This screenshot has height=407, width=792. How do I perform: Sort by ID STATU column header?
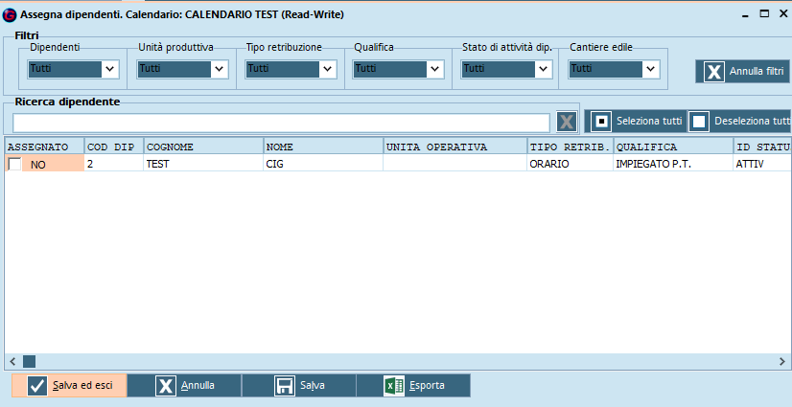coord(762,147)
